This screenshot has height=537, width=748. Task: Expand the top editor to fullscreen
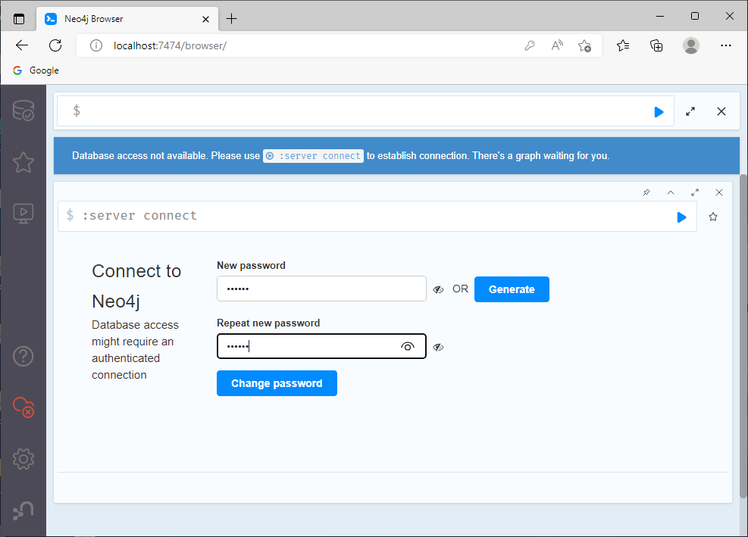pyautogui.click(x=690, y=111)
